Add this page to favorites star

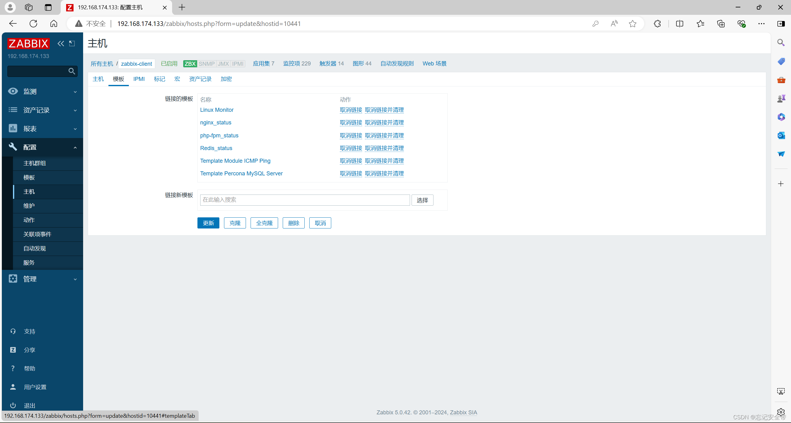(x=632, y=24)
